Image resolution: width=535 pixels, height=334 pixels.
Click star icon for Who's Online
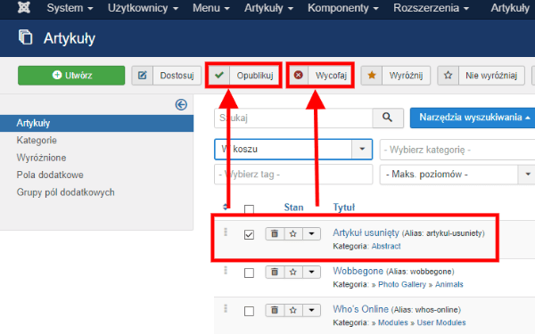click(x=293, y=310)
